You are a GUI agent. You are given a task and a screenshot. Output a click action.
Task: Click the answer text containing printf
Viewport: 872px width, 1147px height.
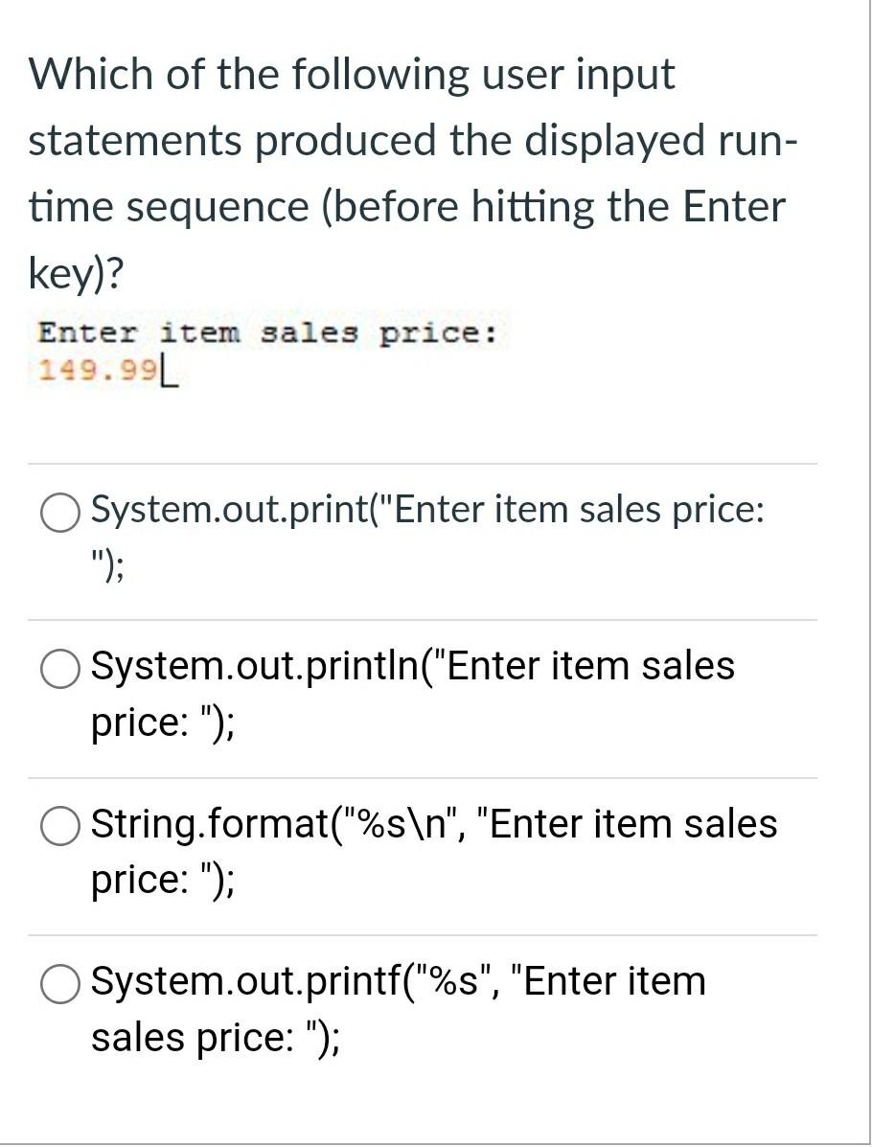click(x=398, y=982)
